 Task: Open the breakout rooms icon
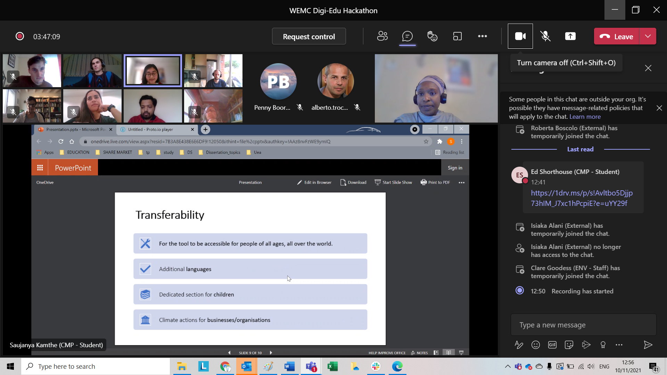click(457, 36)
